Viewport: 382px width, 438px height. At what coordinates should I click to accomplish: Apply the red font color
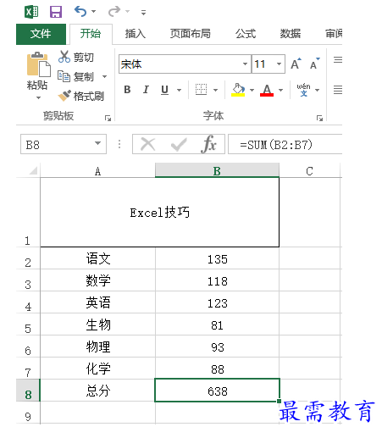pyautogui.click(x=267, y=90)
